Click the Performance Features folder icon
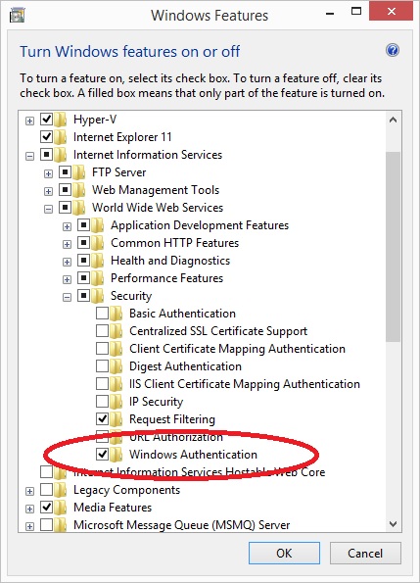420x583 pixels. (98, 278)
